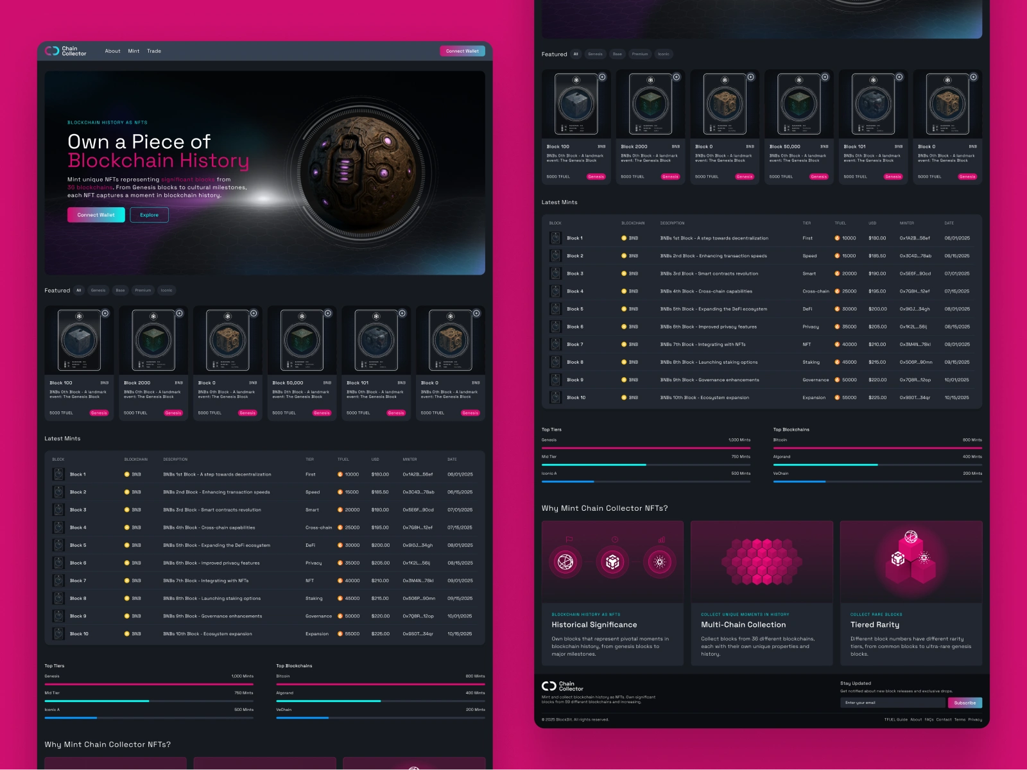Click plus icon on Block 2000 card, left page
Viewport: 1027px width, 770px height.
[180, 313]
